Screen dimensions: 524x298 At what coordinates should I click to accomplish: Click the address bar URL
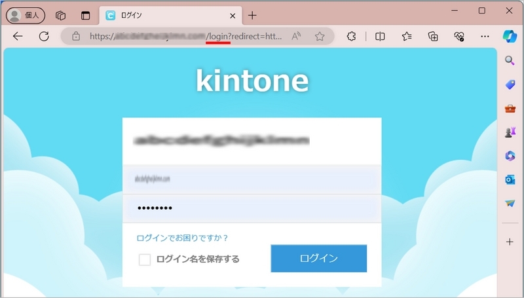(185, 36)
